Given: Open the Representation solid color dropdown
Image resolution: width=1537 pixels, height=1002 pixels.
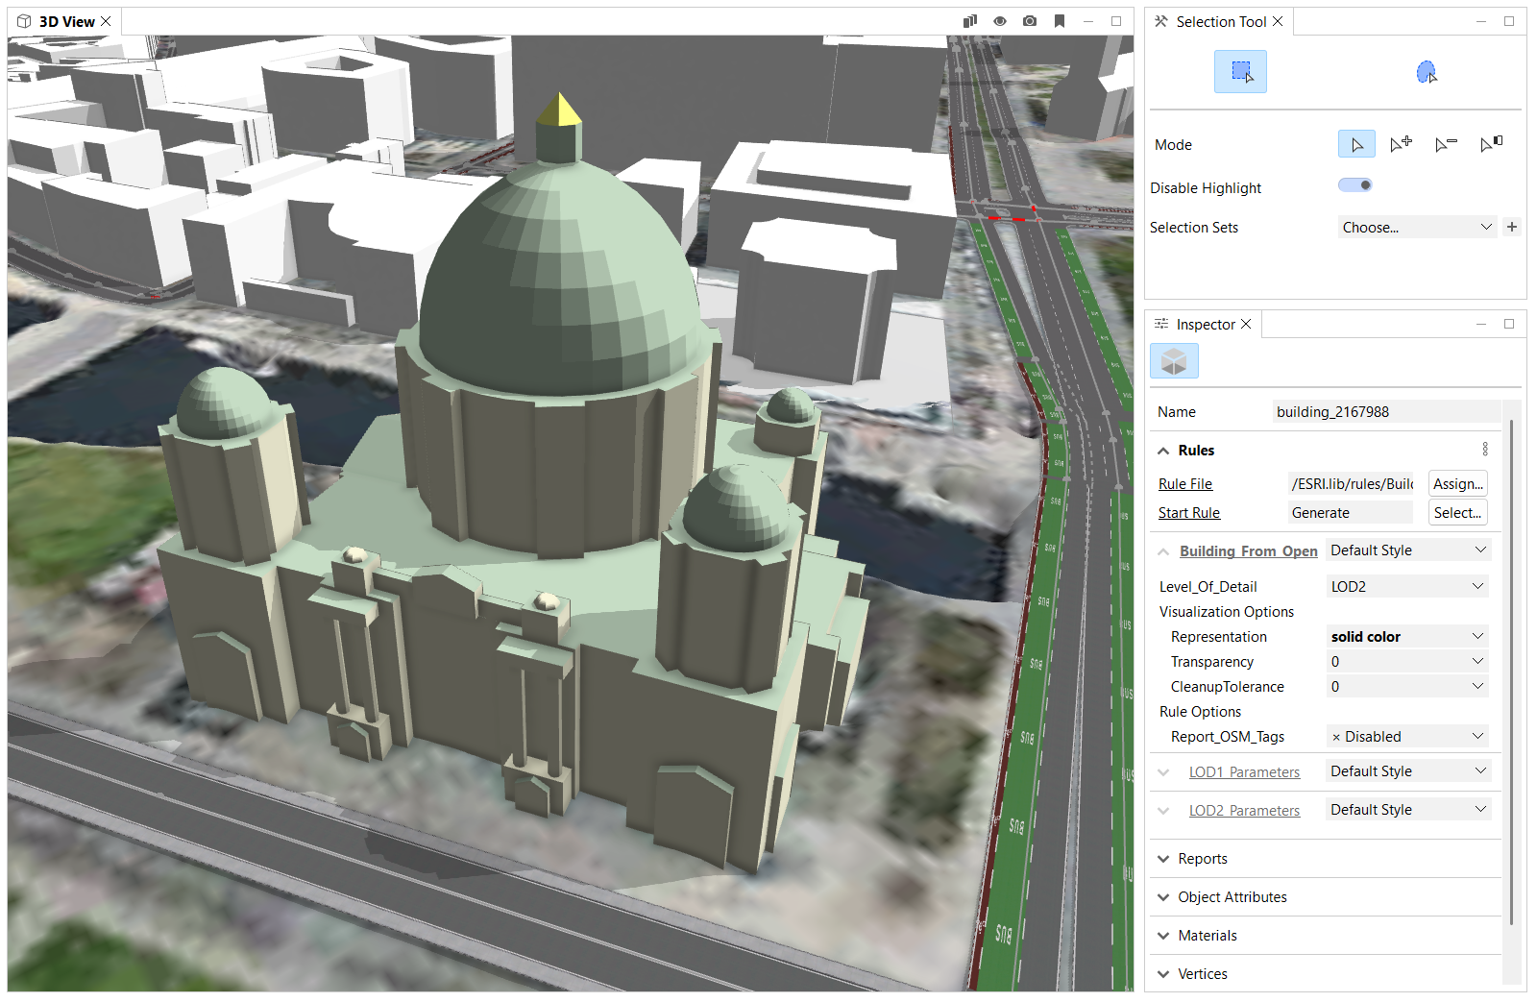Looking at the screenshot, I should (x=1407, y=636).
